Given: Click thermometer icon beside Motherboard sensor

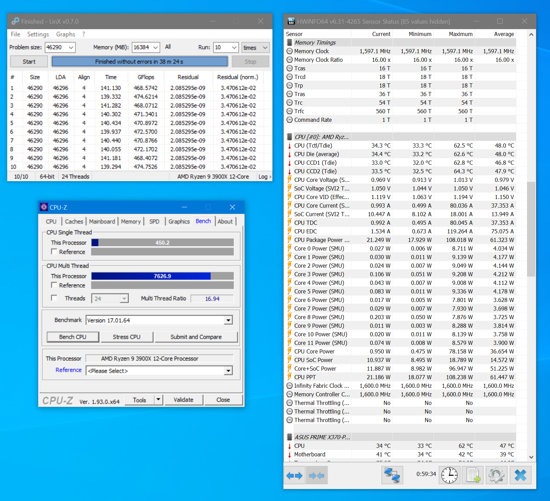Looking at the screenshot, I should click(x=290, y=454).
